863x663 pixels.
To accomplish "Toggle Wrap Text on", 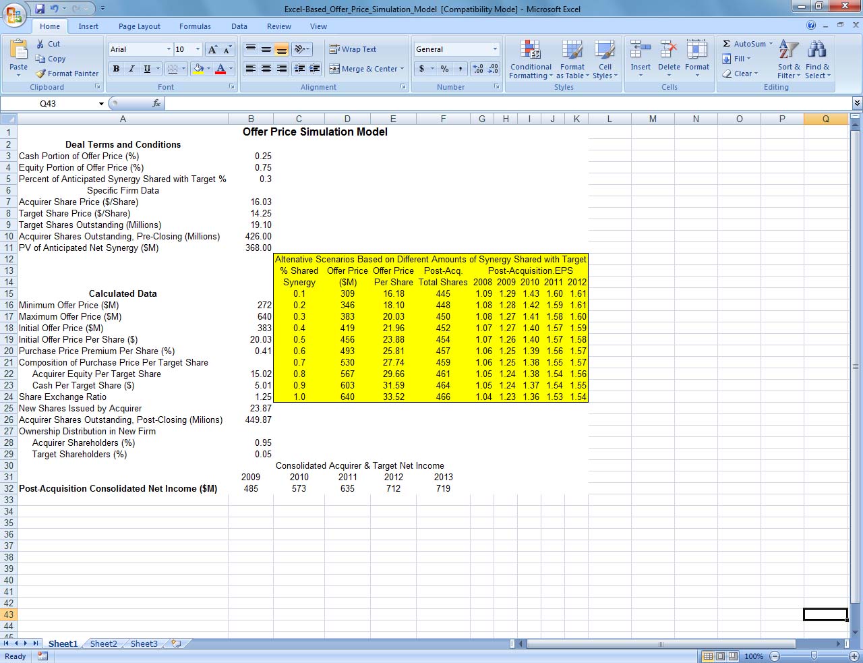I will coord(353,49).
